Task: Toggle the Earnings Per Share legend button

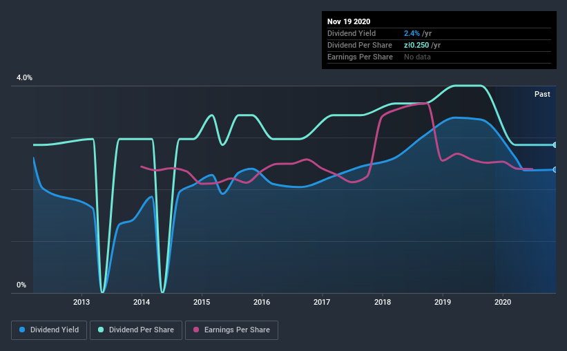Action: point(231,330)
